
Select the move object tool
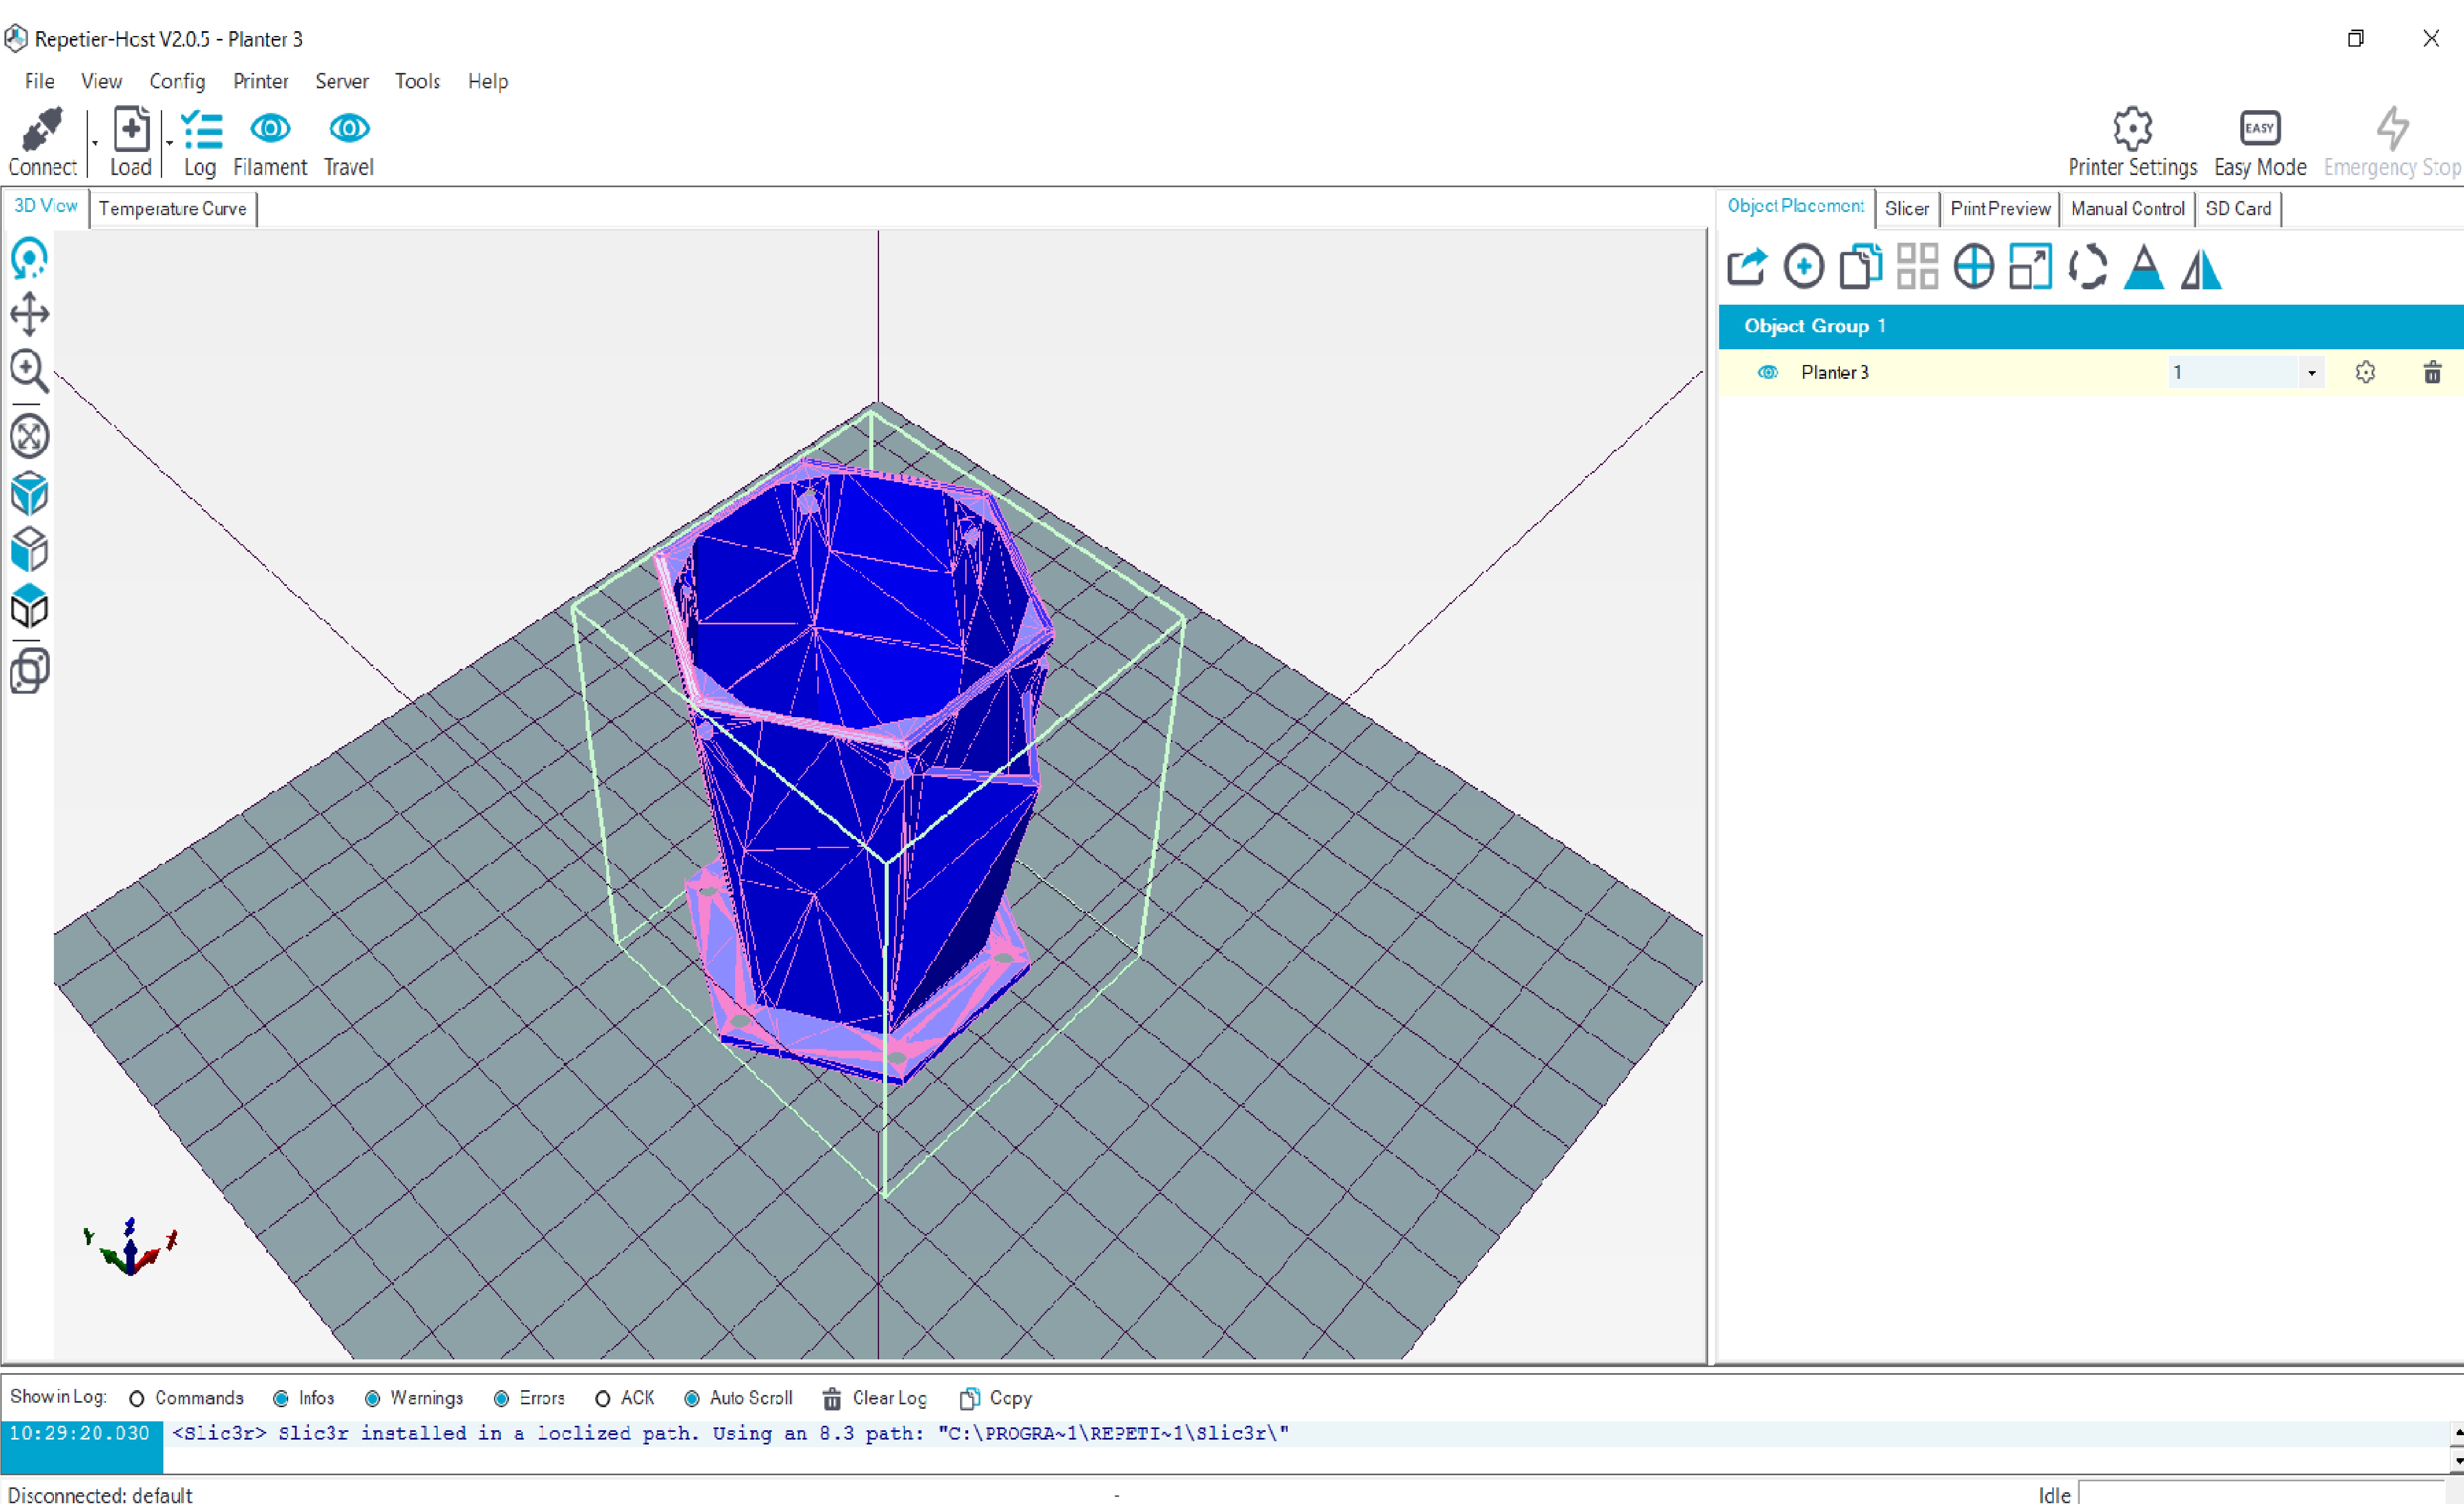click(x=30, y=436)
